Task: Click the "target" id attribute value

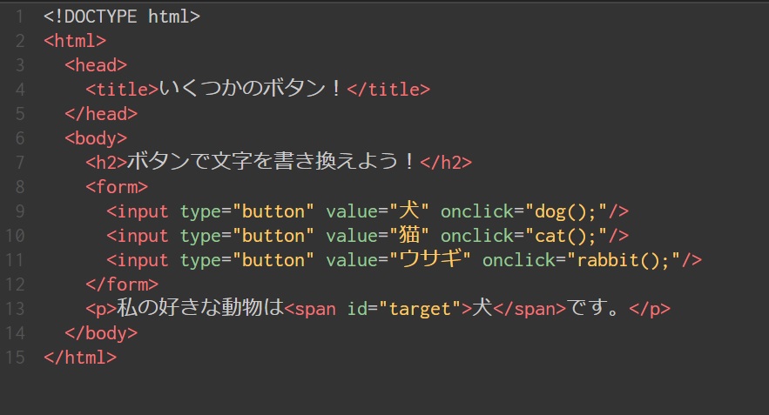Action: [420, 309]
